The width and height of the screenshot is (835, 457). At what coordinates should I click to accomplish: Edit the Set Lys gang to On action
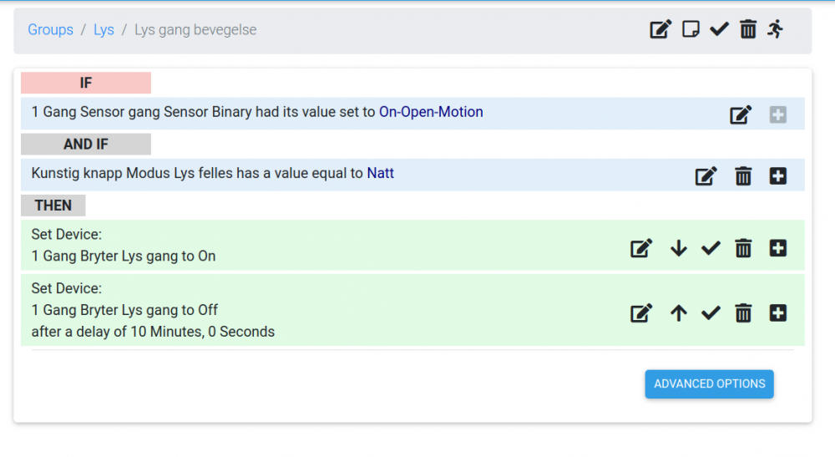641,248
